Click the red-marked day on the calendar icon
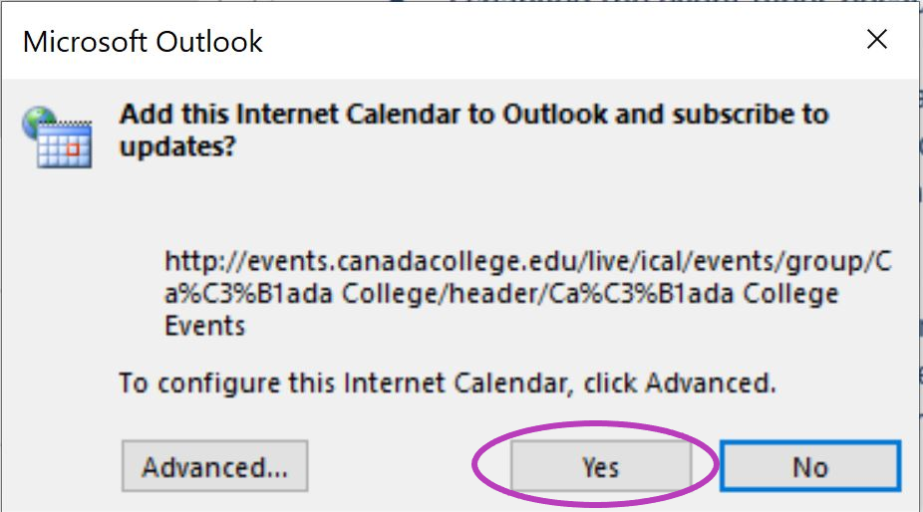The image size is (923, 512). pyautogui.click(x=73, y=149)
